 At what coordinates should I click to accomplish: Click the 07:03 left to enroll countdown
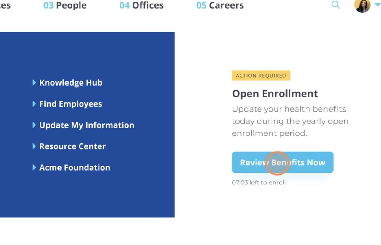coord(259,182)
